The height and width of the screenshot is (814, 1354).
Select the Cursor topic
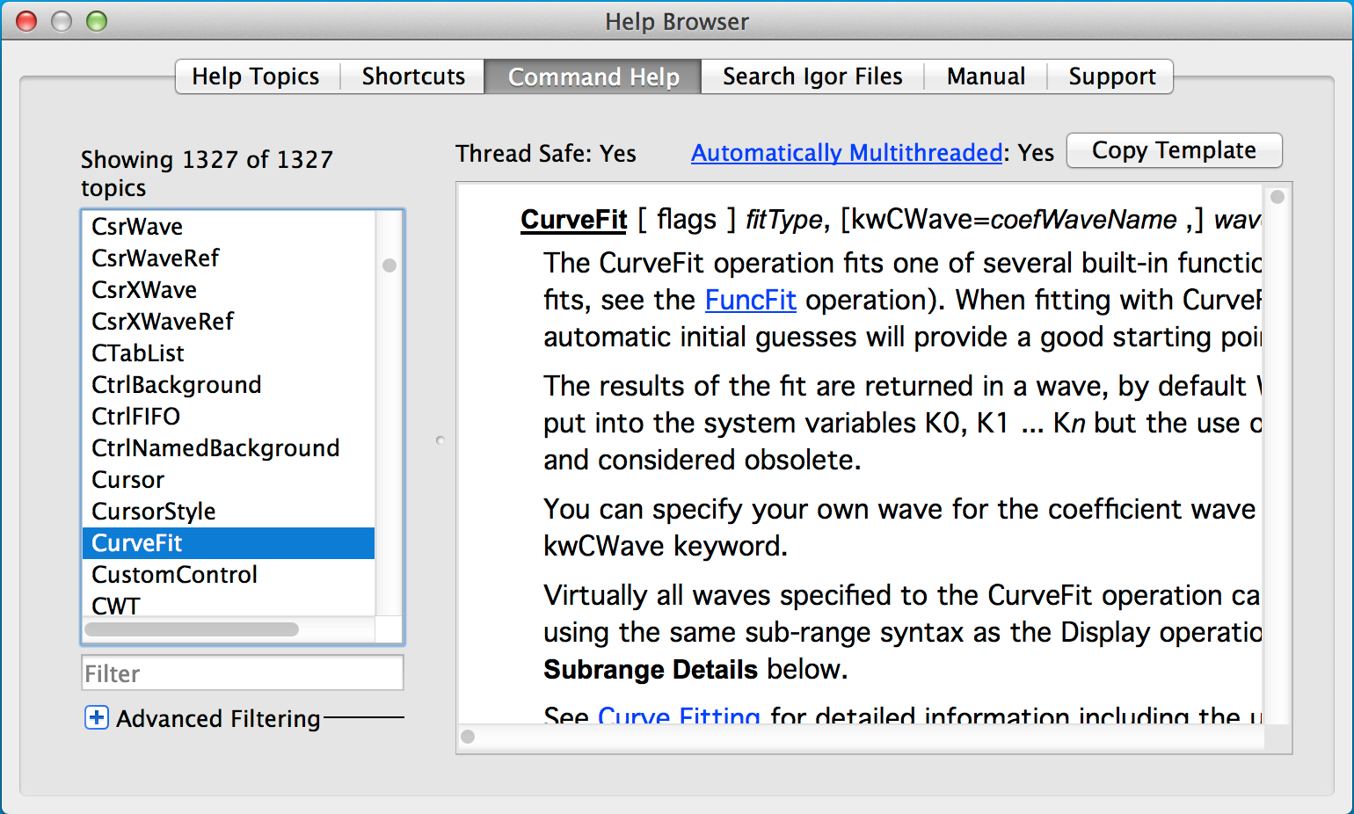tap(229, 480)
